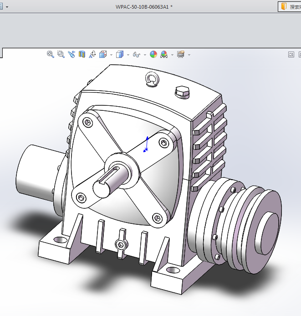Click the Apply Scene icon

click(x=164, y=54)
